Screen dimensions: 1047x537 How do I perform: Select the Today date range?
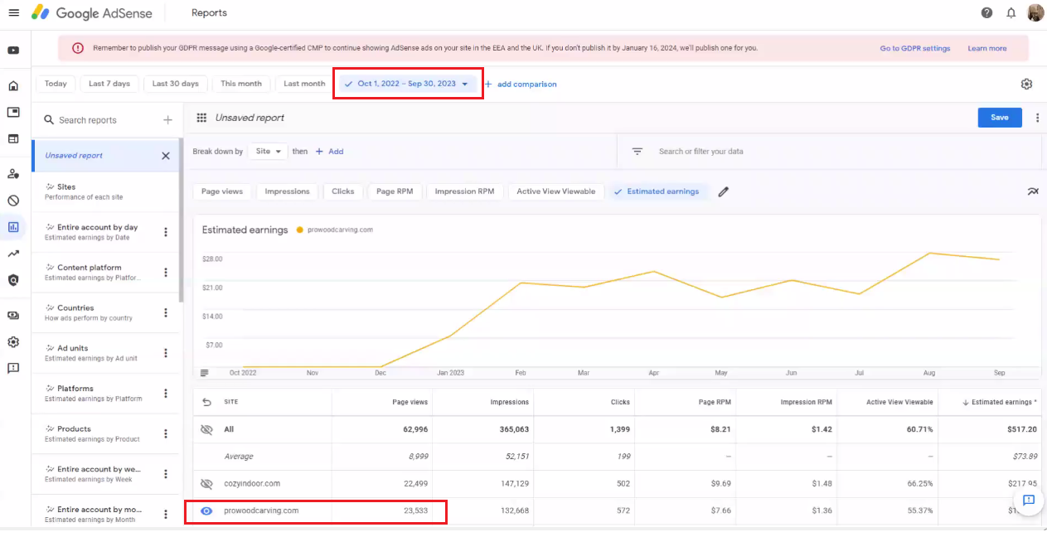(x=56, y=84)
